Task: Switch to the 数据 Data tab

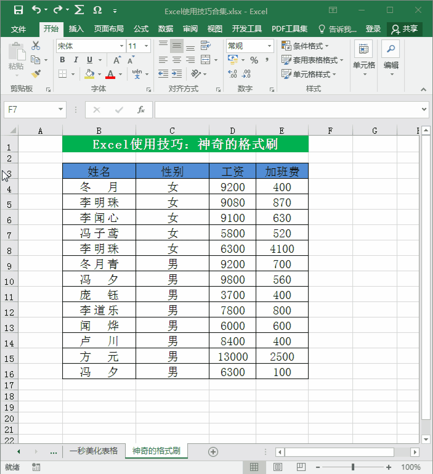Action: coord(166,29)
